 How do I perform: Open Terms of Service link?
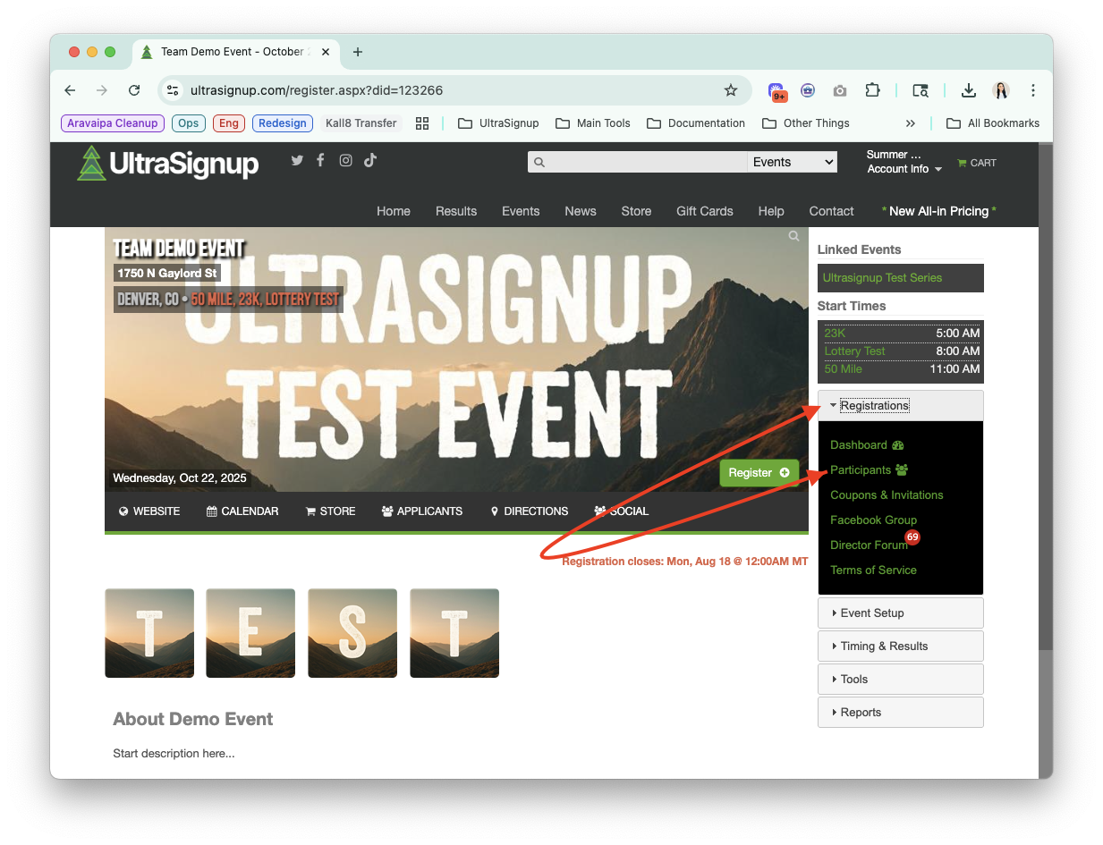coord(873,570)
